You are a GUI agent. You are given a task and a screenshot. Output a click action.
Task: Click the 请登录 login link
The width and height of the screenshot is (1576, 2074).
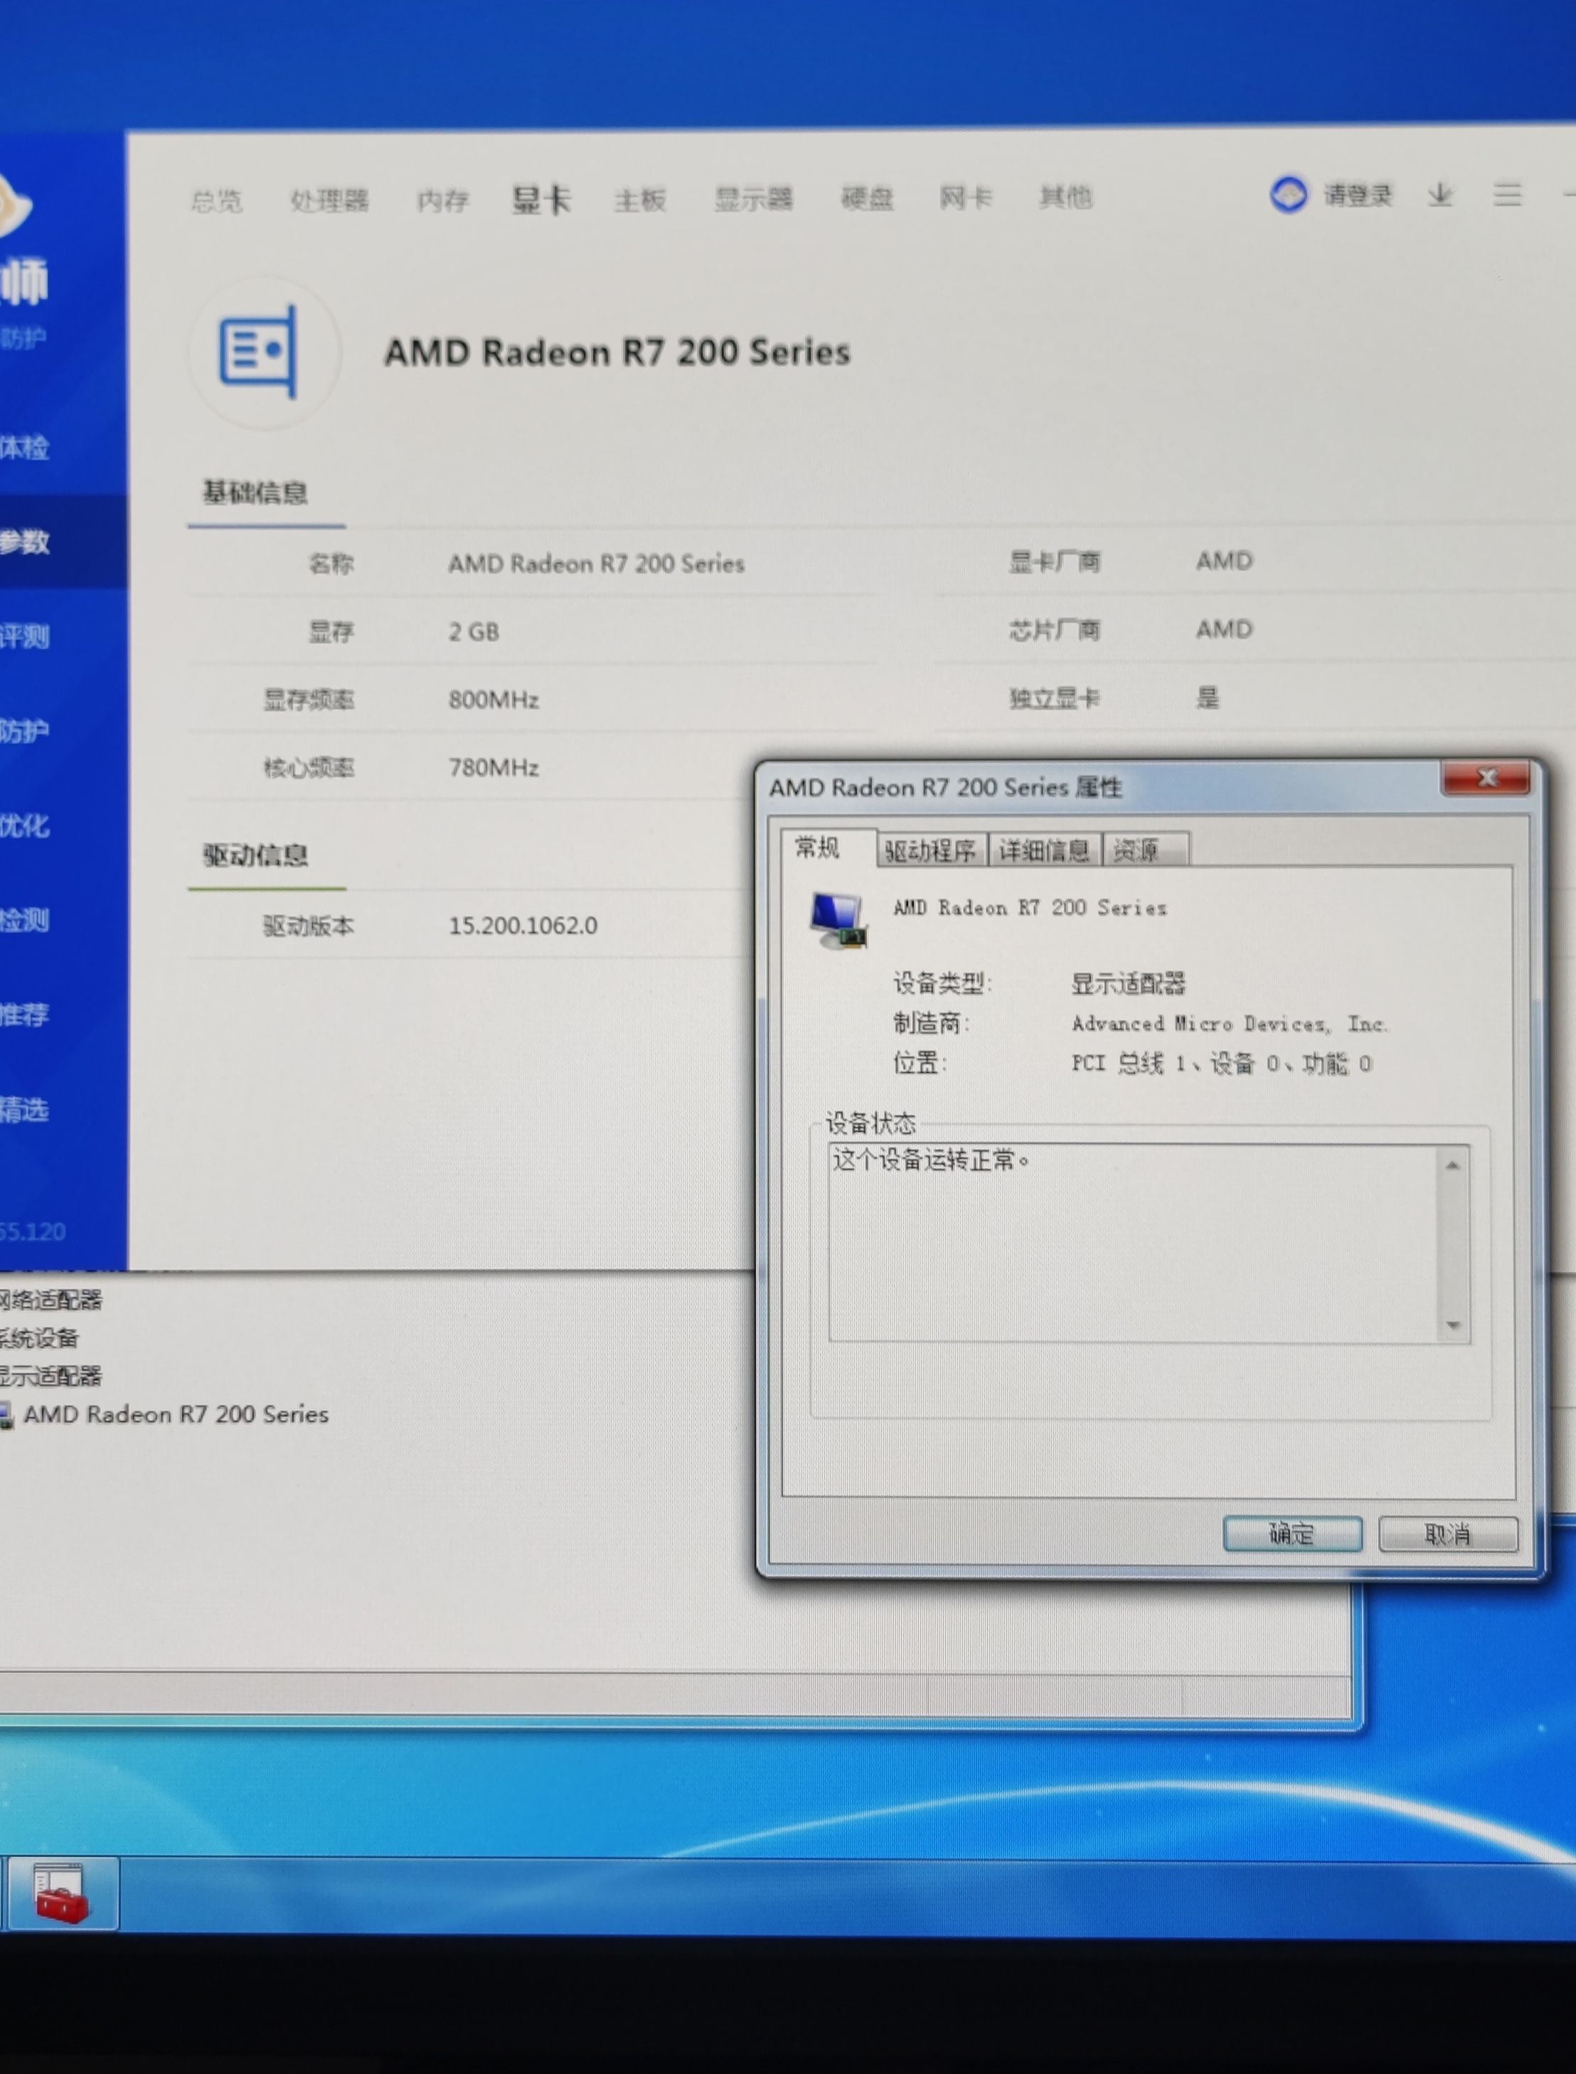pos(1358,195)
